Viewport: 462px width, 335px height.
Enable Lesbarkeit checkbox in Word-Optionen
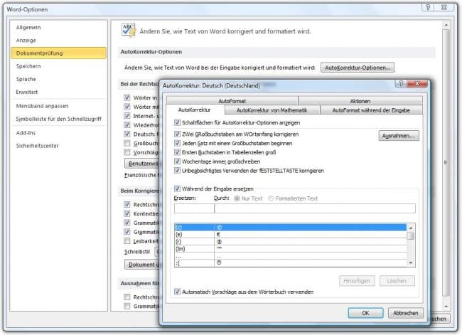(x=127, y=241)
